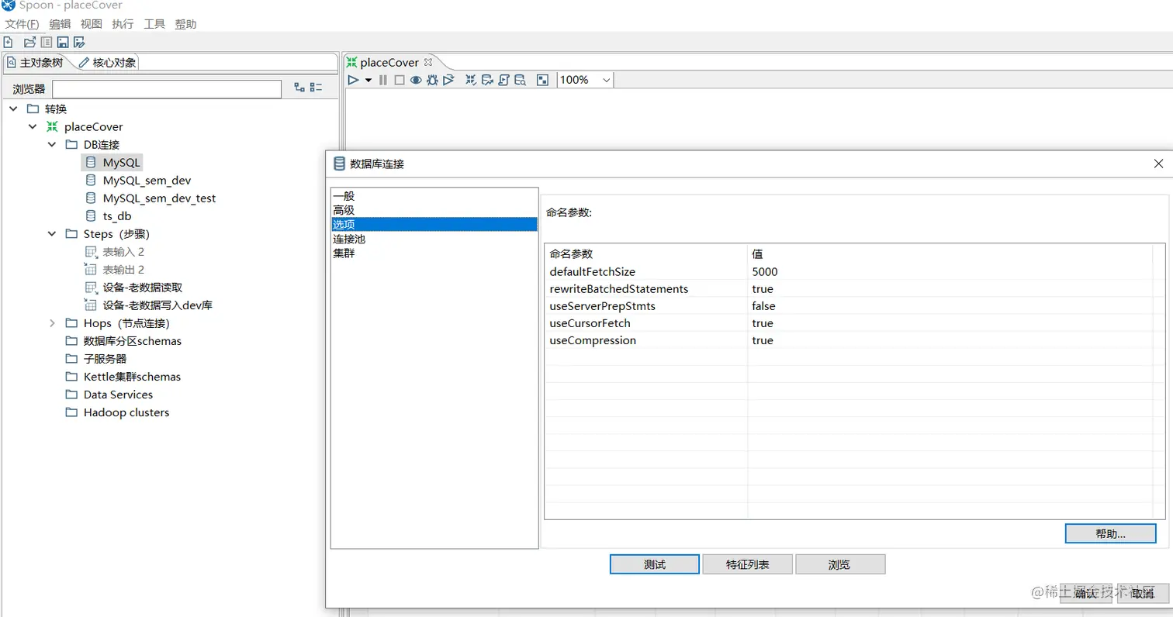Expand the Hops (节点连接) folder
The height and width of the screenshot is (617, 1173).
52,322
